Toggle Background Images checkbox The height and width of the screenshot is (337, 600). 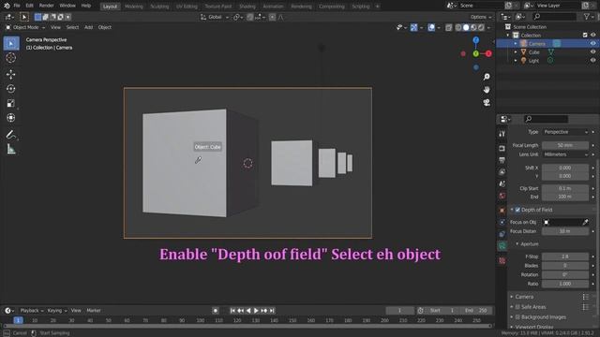[x=517, y=317]
